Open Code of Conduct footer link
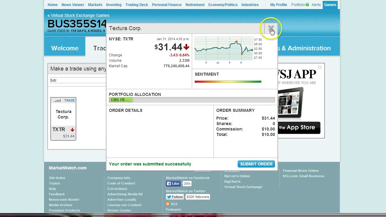Viewport: 386px width, 217px height. click(121, 183)
